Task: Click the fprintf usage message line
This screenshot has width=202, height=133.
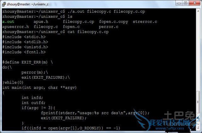Action: point(95,113)
